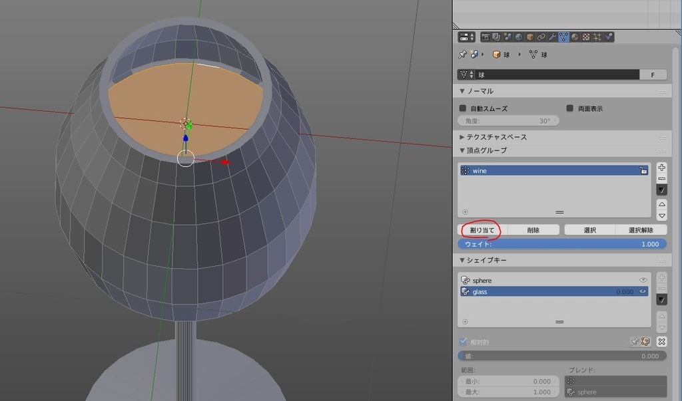Open the Particles tab (sparkles icon)
The width and height of the screenshot is (682, 401).
point(597,37)
